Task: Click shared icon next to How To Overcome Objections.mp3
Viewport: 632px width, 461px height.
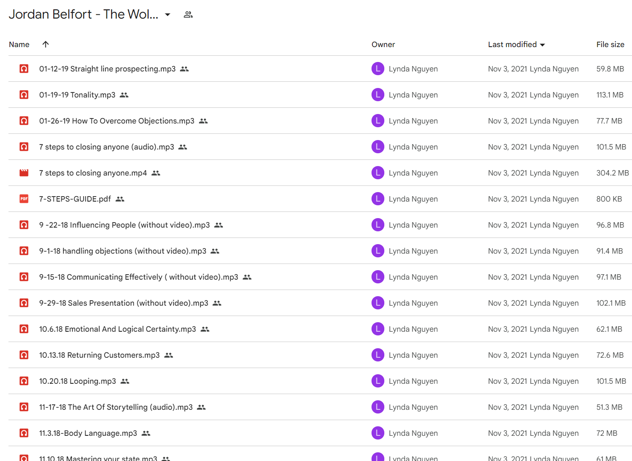Action: pos(203,121)
